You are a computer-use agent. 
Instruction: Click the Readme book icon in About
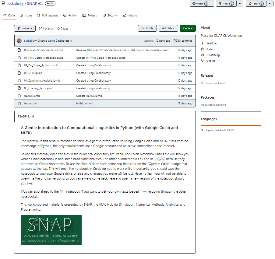203,43
